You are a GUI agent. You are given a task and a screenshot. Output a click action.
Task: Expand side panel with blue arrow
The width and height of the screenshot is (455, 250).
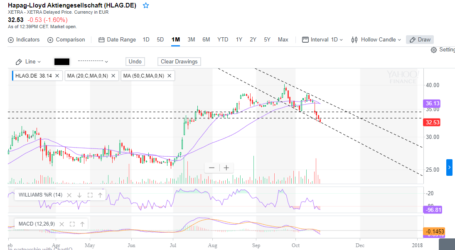click(x=449, y=167)
